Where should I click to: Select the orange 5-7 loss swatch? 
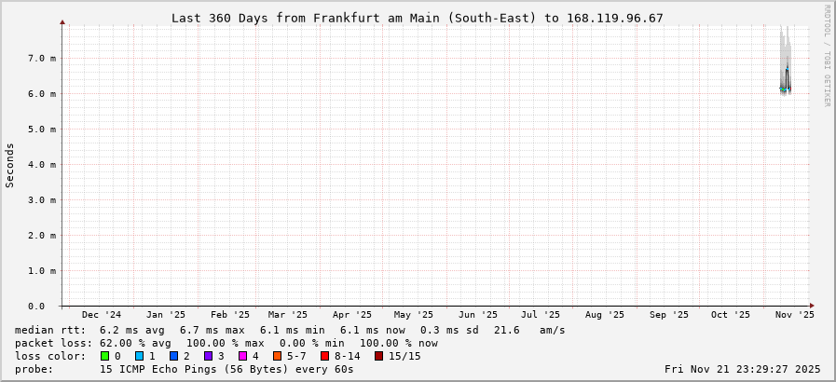point(278,356)
